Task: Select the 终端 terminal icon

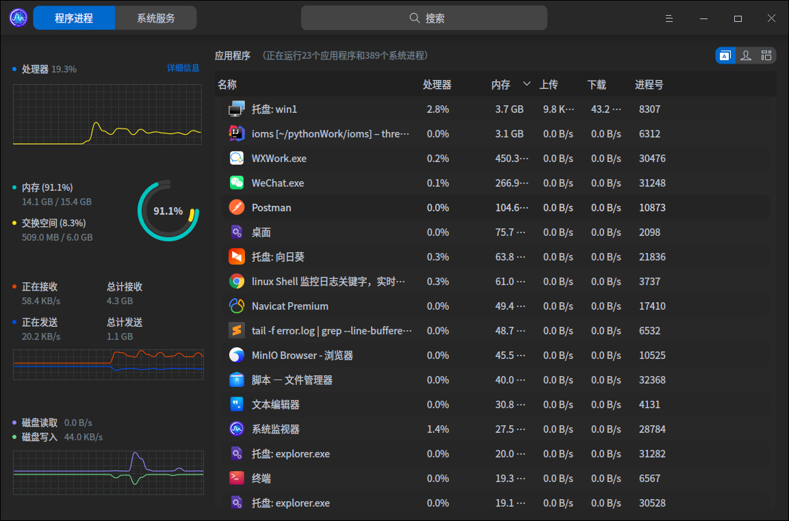Action: [x=237, y=479]
